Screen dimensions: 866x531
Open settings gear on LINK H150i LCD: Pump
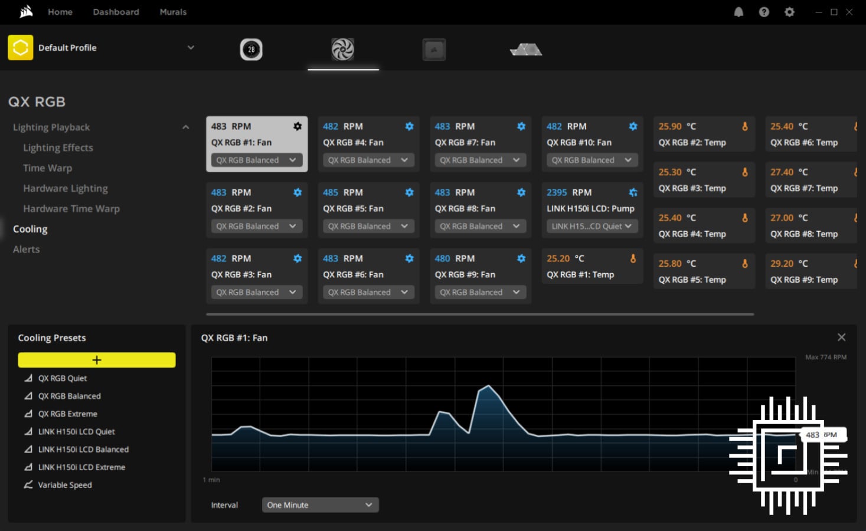633,192
